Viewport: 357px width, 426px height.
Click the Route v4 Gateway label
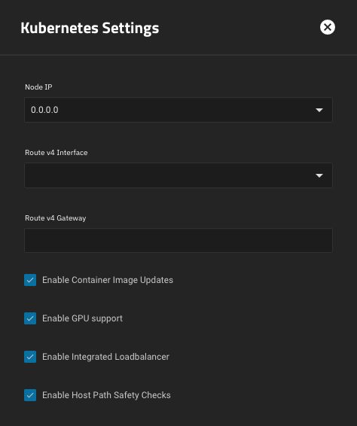(x=56, y=218)
